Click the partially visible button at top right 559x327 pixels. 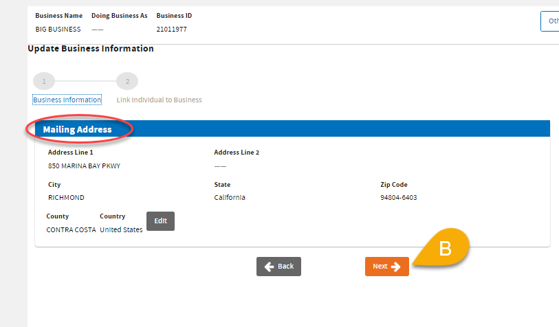pos(550,21)
